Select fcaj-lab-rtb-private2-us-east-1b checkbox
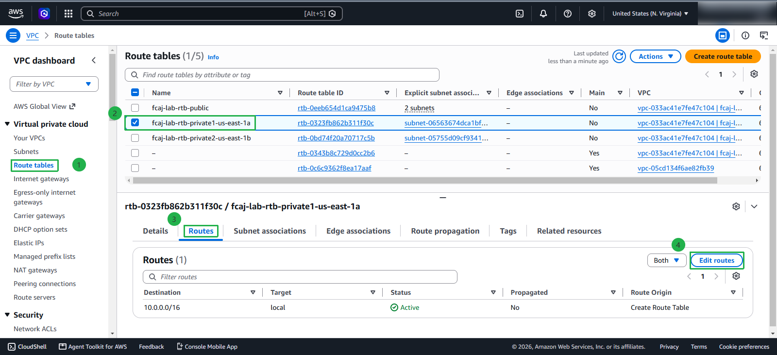 click(135, 138)
